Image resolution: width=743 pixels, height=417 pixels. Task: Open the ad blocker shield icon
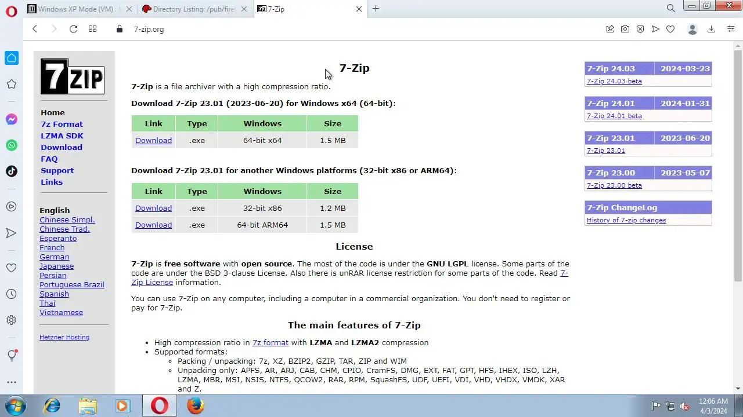tap(640, 29)
